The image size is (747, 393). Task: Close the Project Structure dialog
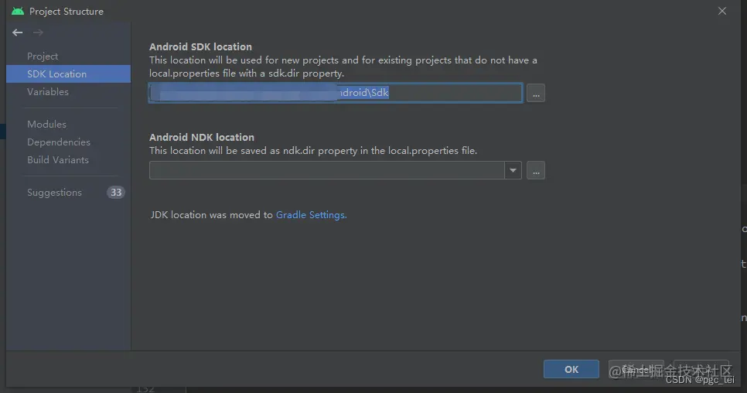[x=722, y=11]
